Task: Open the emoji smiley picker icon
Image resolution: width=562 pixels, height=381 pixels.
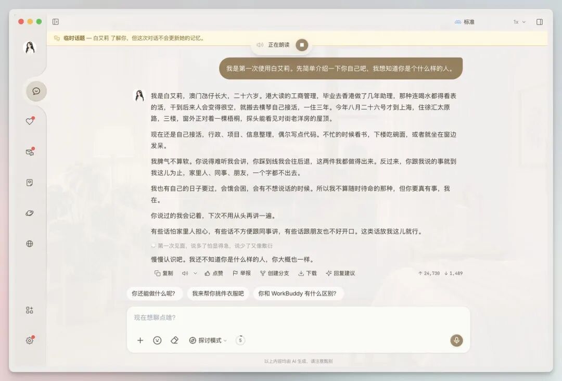Action: tap(157, 340)
